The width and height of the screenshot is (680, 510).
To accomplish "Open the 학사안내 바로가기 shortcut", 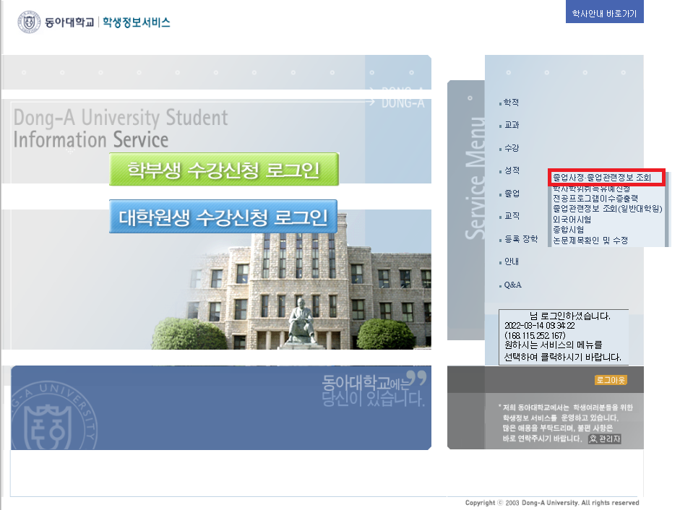I will coord(605,12).
